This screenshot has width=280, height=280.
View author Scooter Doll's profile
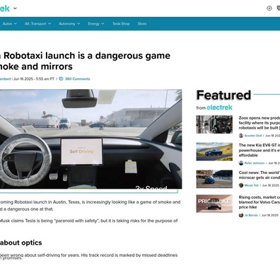click(253, 136)
